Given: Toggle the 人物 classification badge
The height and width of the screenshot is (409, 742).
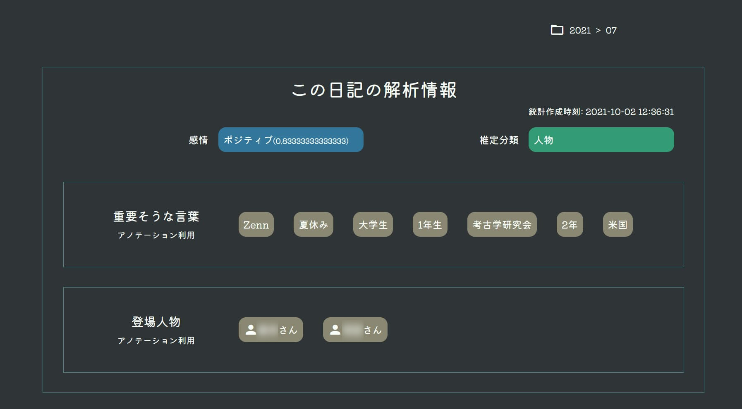Looking at the screenshot, I should coord(601,140).
